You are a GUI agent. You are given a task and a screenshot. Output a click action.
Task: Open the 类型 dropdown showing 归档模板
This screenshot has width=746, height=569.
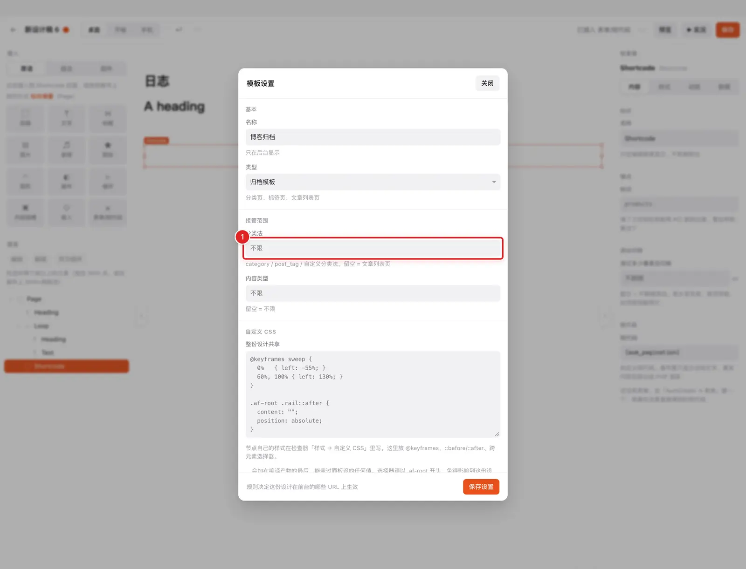(373, 182)
